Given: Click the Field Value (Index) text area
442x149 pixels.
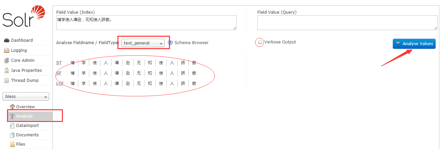Looking at the screenshot, I should pyautogui.click(x=146, y=23).
